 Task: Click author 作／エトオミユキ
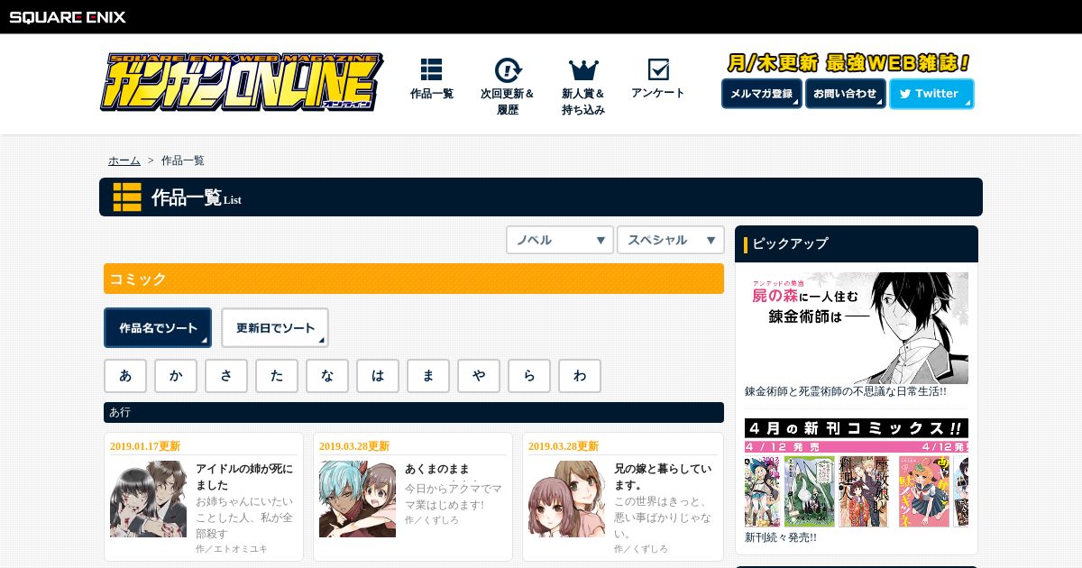(232, 548)
